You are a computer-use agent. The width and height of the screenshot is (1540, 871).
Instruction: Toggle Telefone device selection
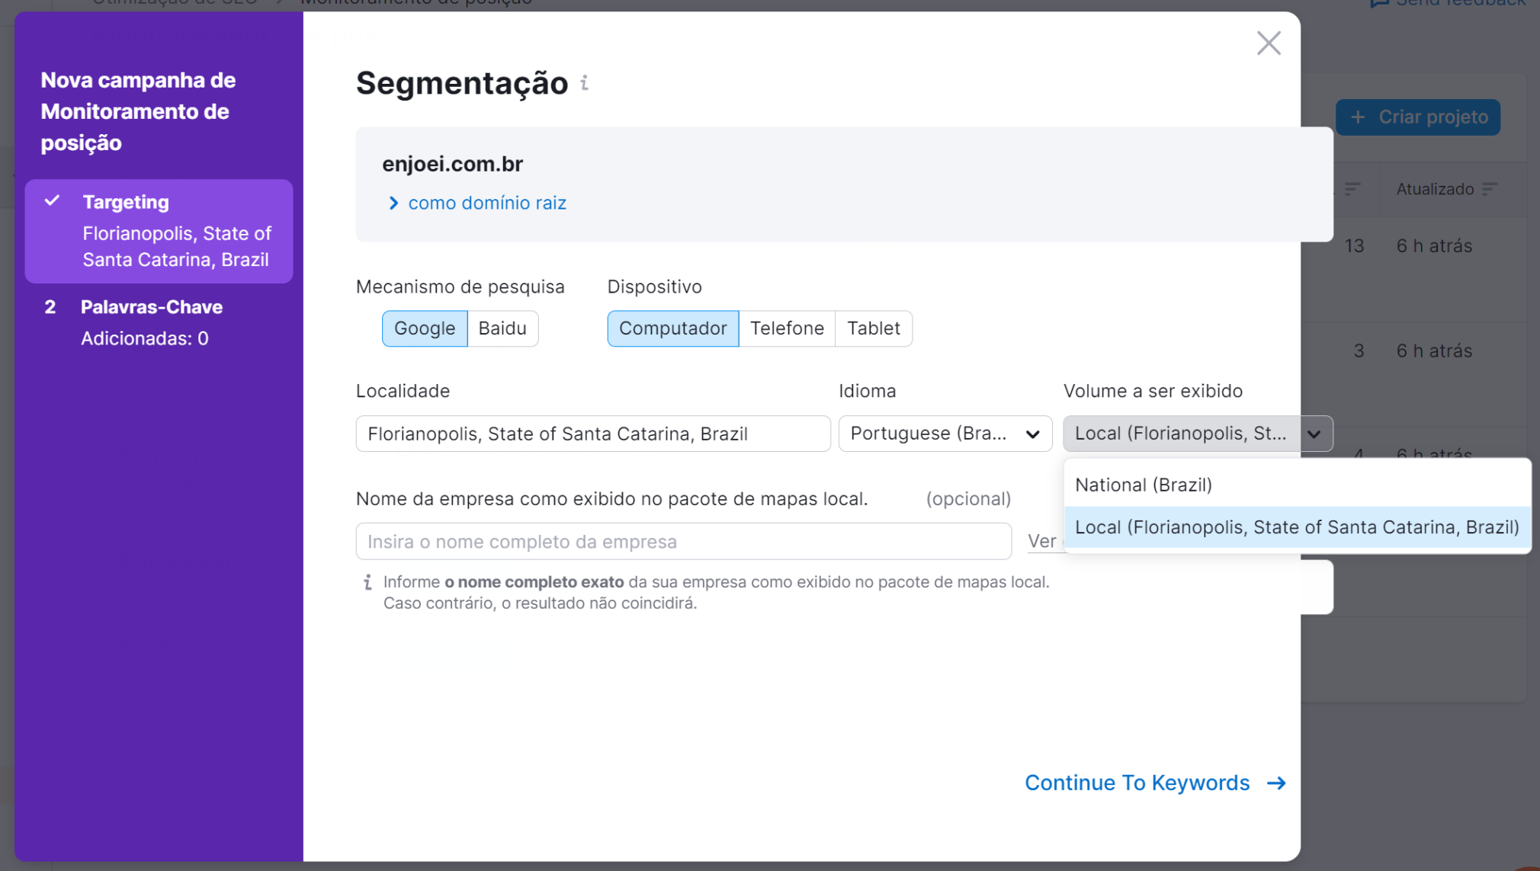tap(787, 328)
